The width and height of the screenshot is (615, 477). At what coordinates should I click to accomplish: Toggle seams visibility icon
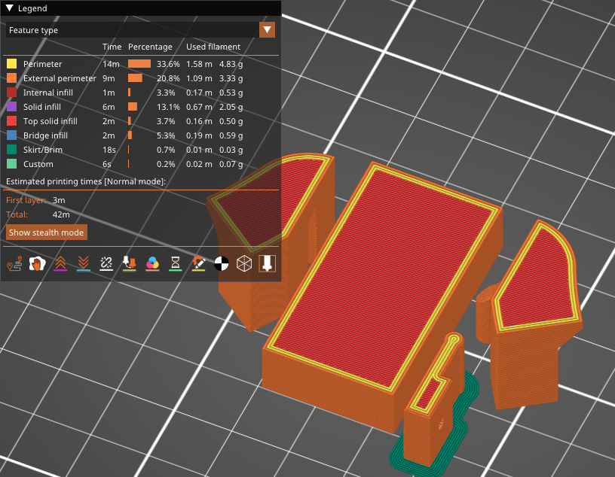coord(106,263)
